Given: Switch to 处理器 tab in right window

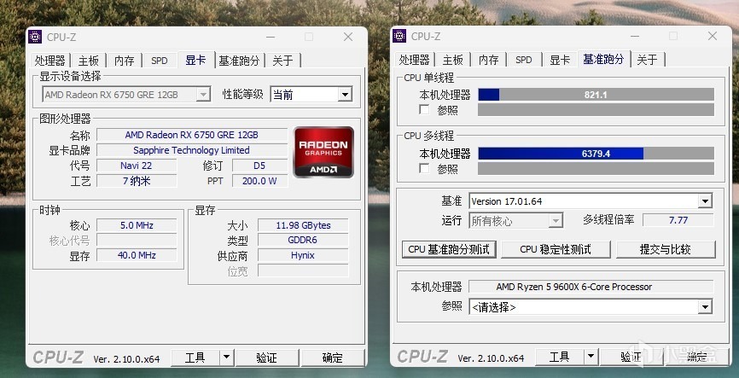Looking at the screenshot, I should point(414,60).
